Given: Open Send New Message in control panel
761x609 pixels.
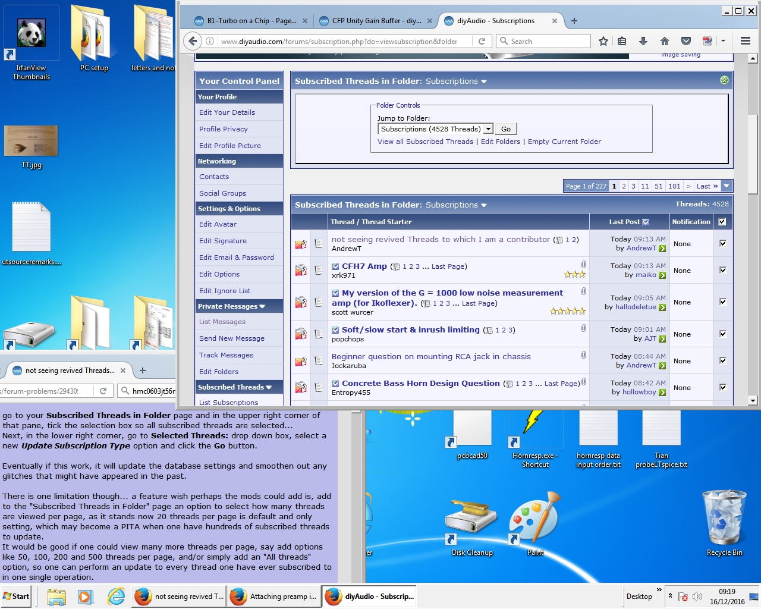Looking at the screenshot, I should [232, 338].
